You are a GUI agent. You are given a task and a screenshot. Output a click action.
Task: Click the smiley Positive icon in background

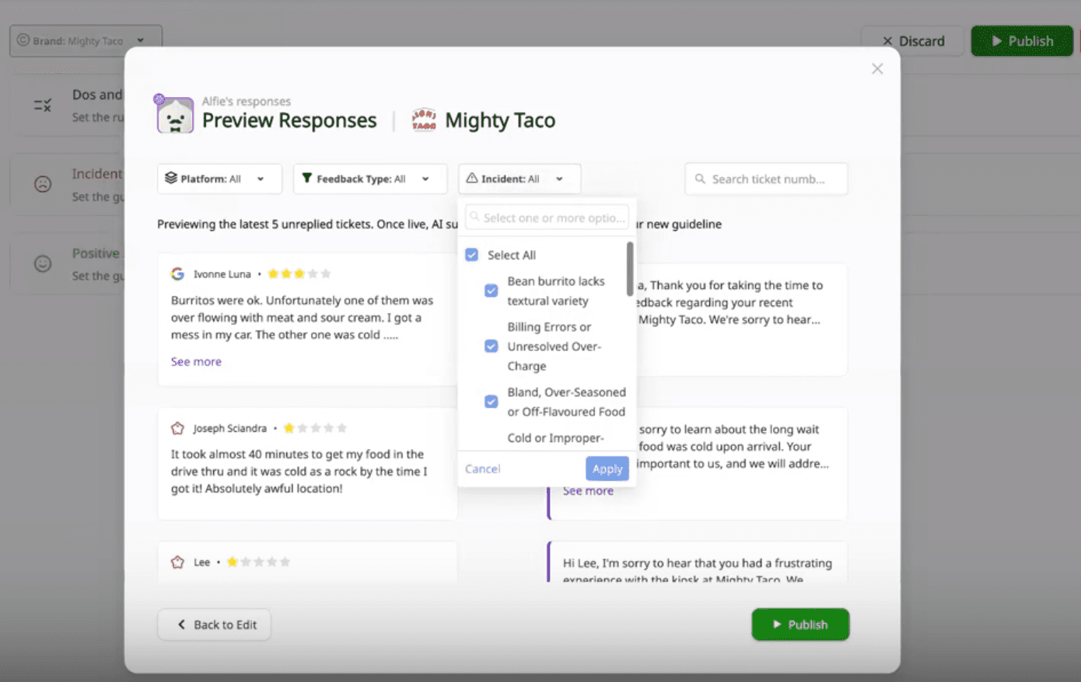point(43,263)
